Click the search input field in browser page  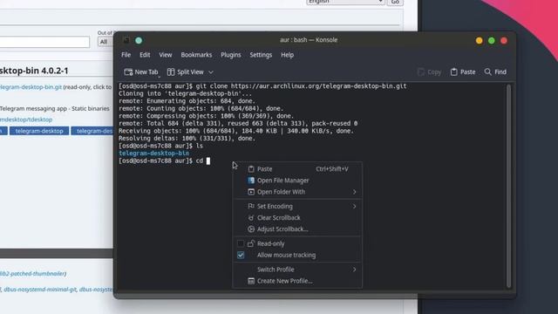pos(44,42)
